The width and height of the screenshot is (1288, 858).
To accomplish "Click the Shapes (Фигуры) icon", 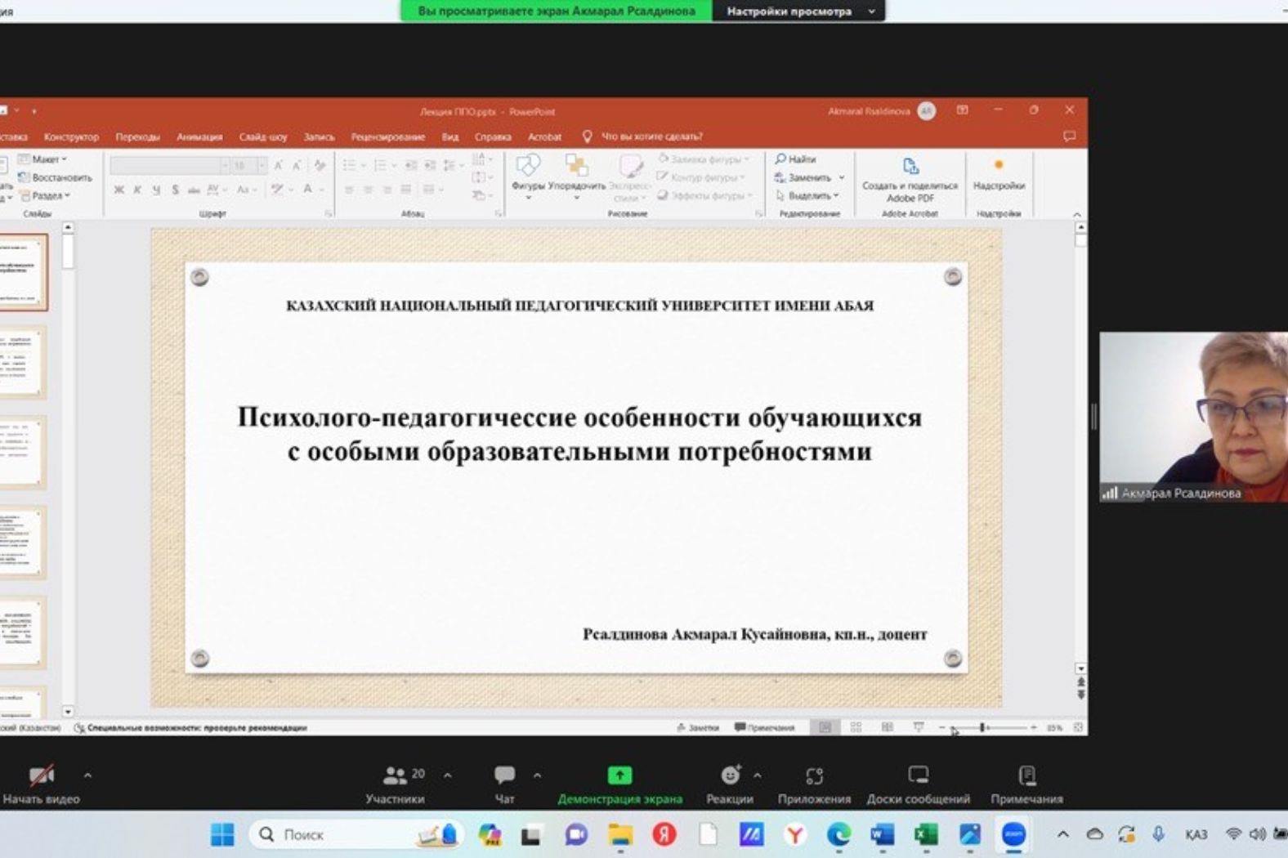I will (x=528, y=168).
